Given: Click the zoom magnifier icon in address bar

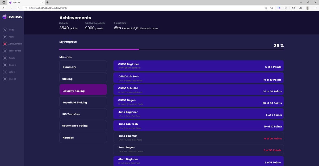Looking at the screenshot, I should (266, 8).
